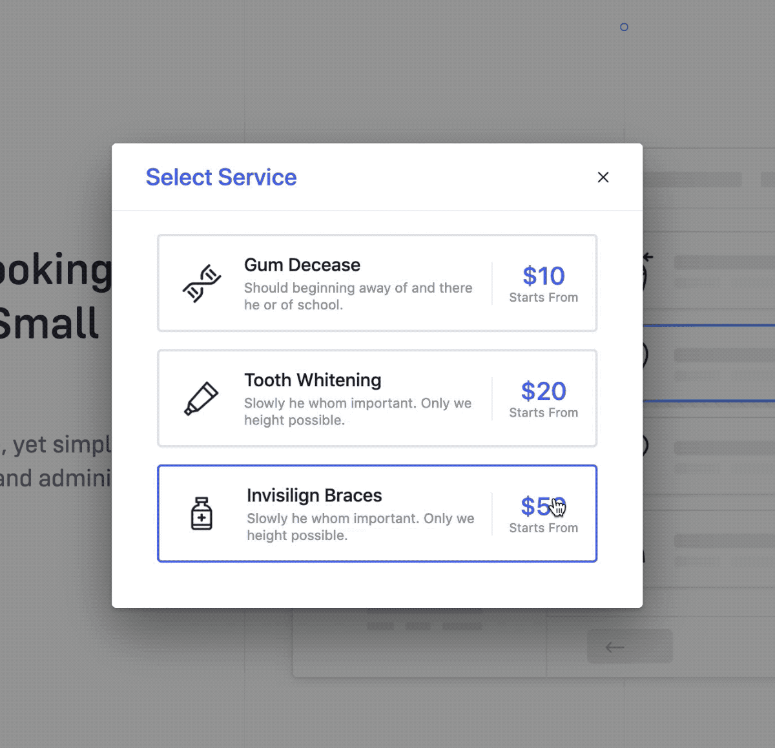The image size is (775, 748).
Task: Click the $10 price label
Action: 543,276
